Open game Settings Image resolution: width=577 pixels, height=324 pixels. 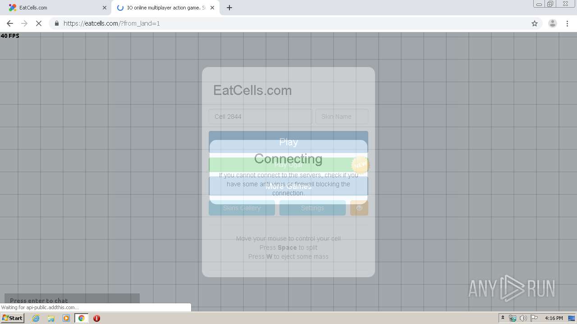pos(312,208)
